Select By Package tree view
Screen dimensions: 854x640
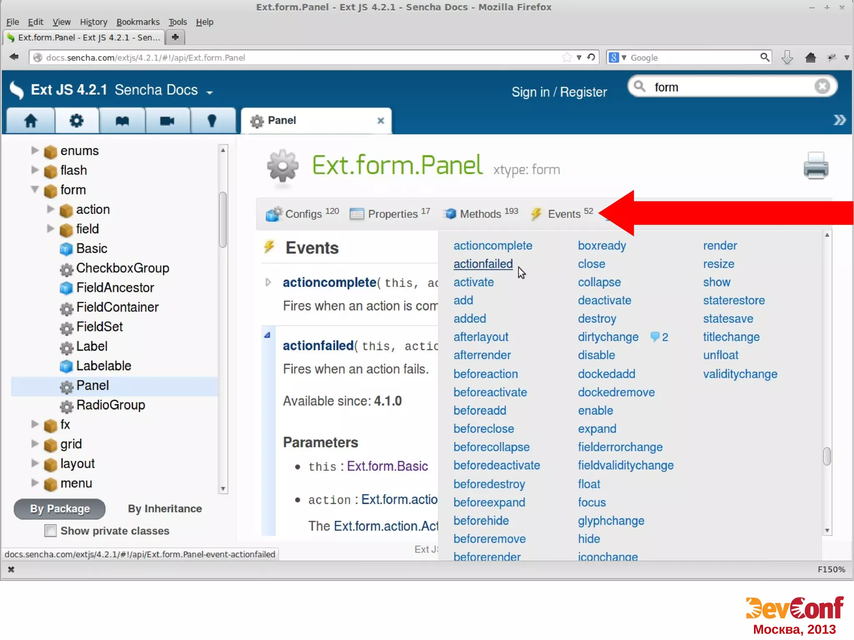[60, 509]
